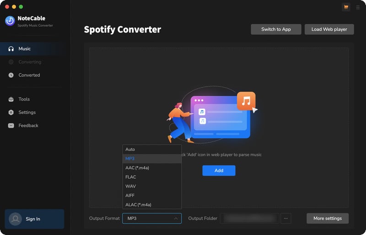Close the window with red button

coord(7,7)
